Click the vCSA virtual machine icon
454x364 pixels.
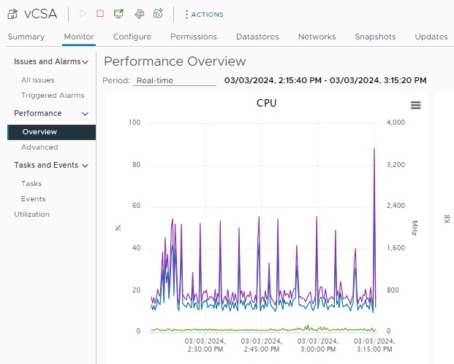[x=12, y=14]
